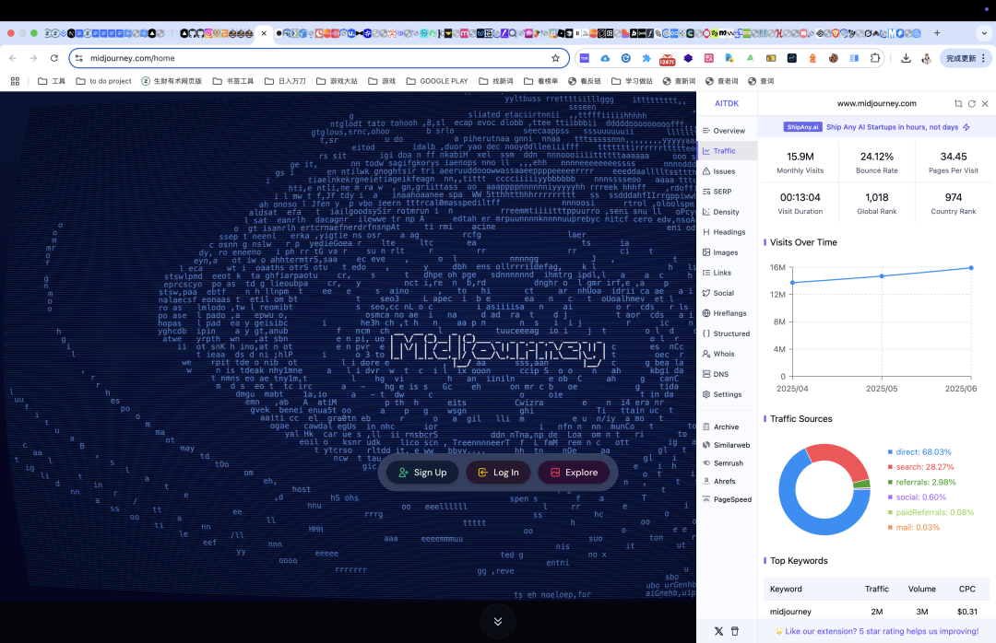
Task: Click the Explore button on Midjourney
Action: click(x=574, y=473)
